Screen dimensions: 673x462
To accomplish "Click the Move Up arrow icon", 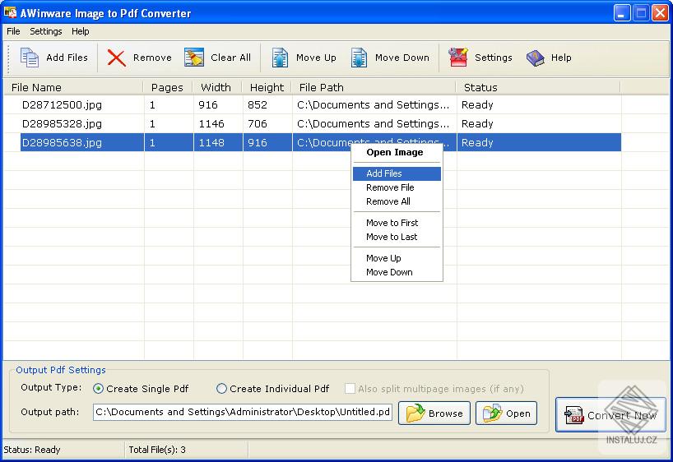I will coord(280,58).
